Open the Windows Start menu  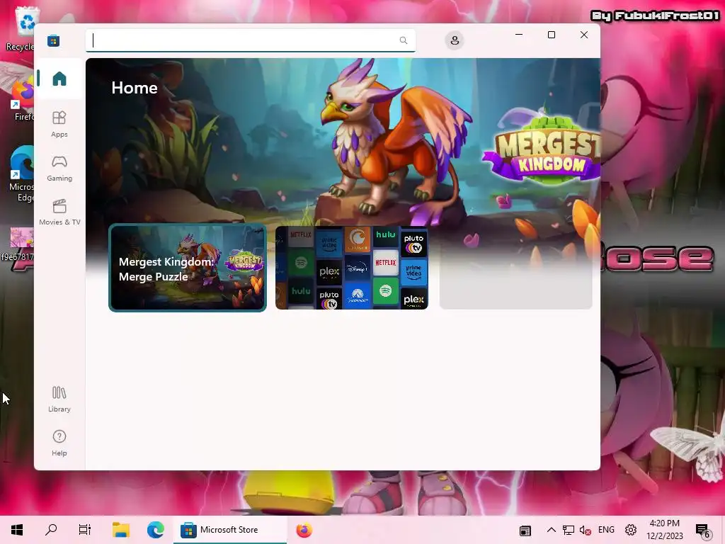pos(17,530)
